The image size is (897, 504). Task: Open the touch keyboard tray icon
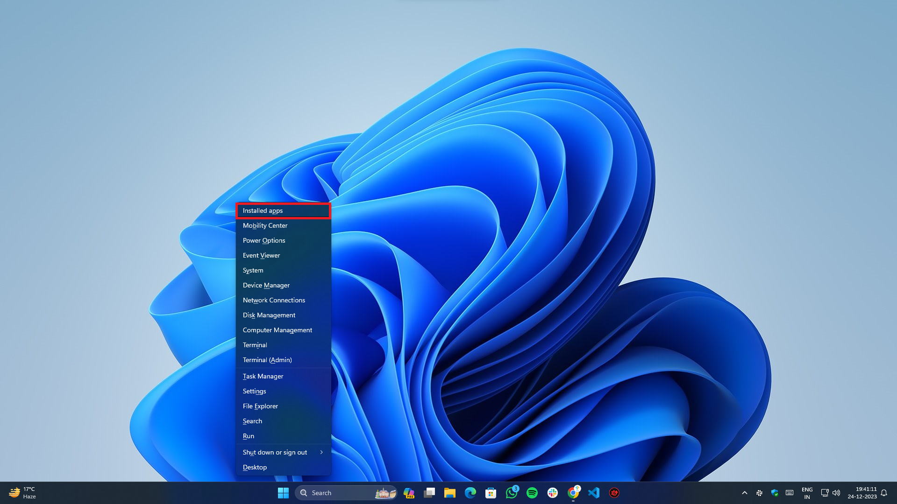click(790, 493)
